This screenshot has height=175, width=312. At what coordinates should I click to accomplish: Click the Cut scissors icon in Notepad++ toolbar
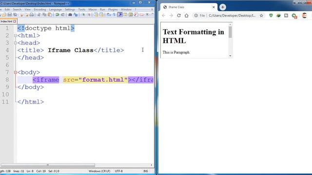[39, 15]
